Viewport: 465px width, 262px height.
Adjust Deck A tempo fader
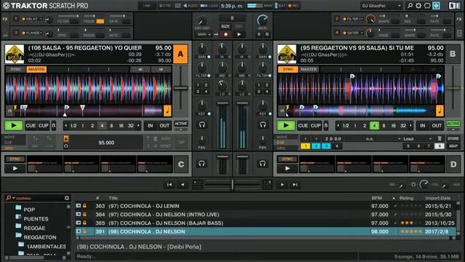181,88
